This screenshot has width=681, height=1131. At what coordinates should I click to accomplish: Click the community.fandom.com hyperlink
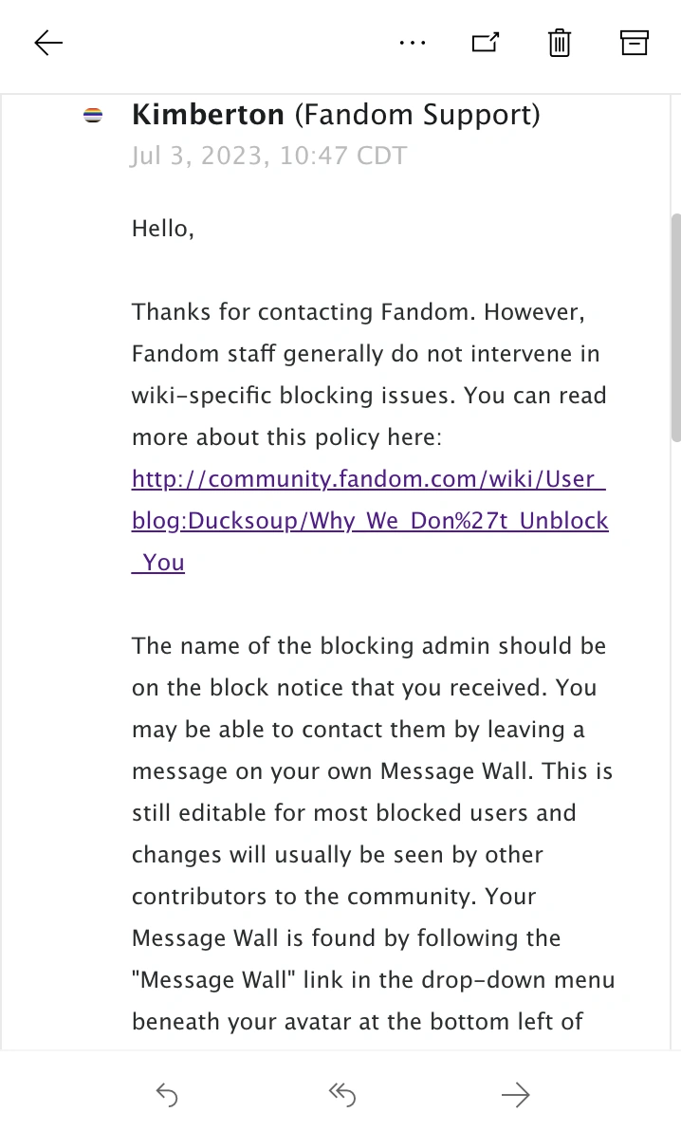pos(370,479)
